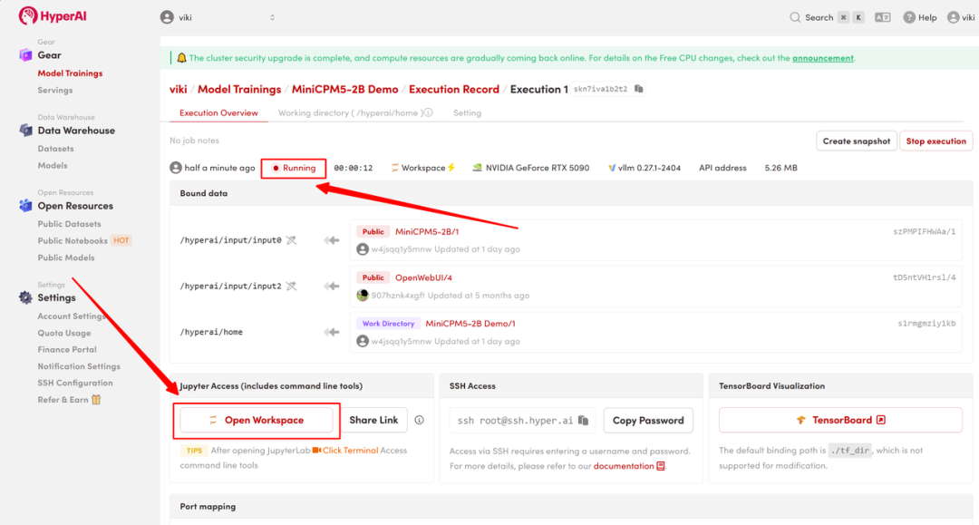Toggle the language switch icon
This screenshot has height=525, width=979.
tap(882, 17)
